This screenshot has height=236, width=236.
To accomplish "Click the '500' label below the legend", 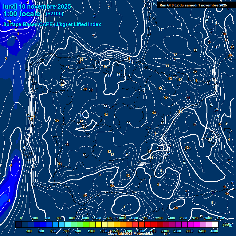I will pyautogui.click(x=53, y=231).
